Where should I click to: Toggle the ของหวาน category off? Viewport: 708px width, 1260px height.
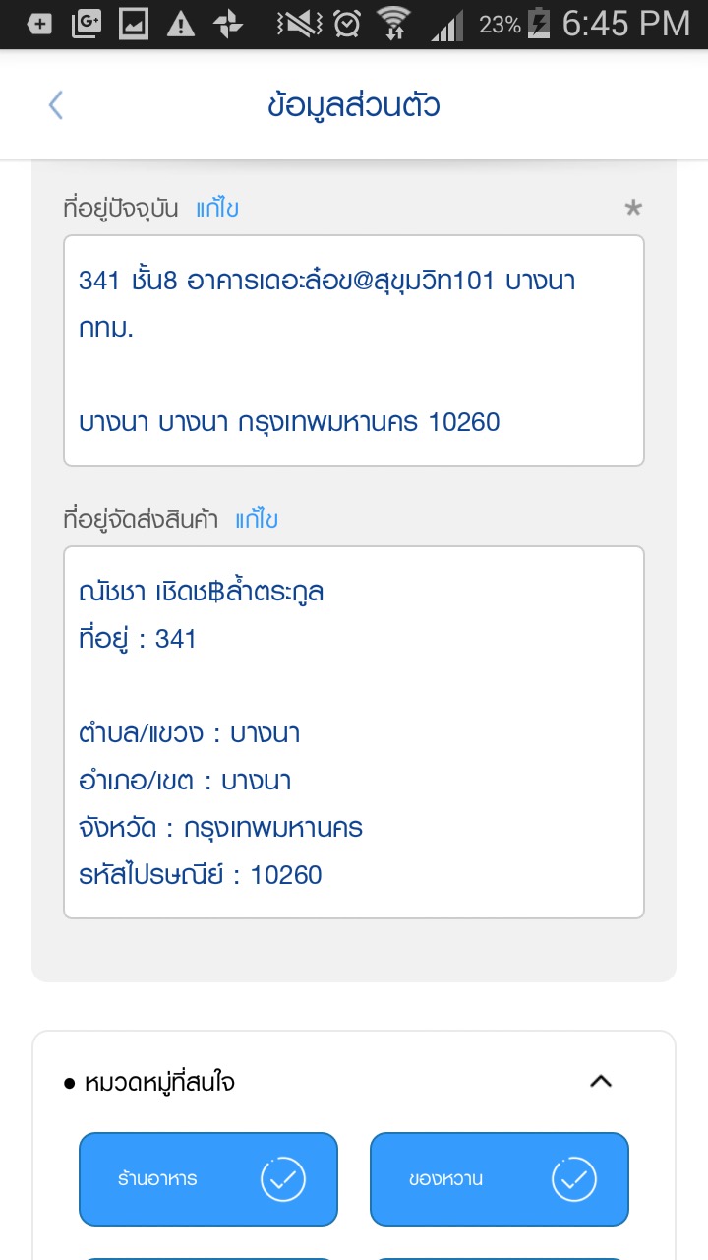(500, 1178)
